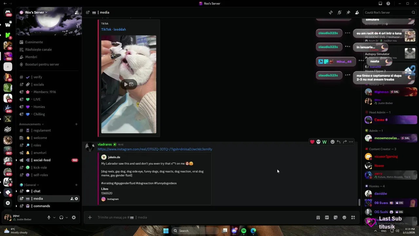Open media channel settings gear
The height and width of the screenshot is (236, 419).
pyautogui.click(x=77, y=199)
